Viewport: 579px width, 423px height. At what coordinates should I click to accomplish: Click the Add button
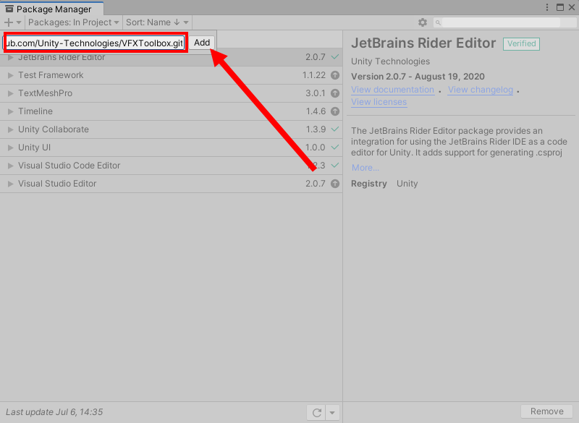(x=202, y=43)
